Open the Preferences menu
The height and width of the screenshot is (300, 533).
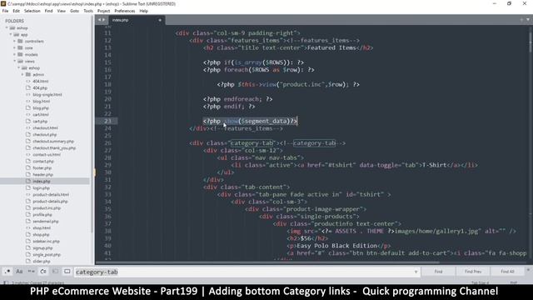[x=124, y=11]
